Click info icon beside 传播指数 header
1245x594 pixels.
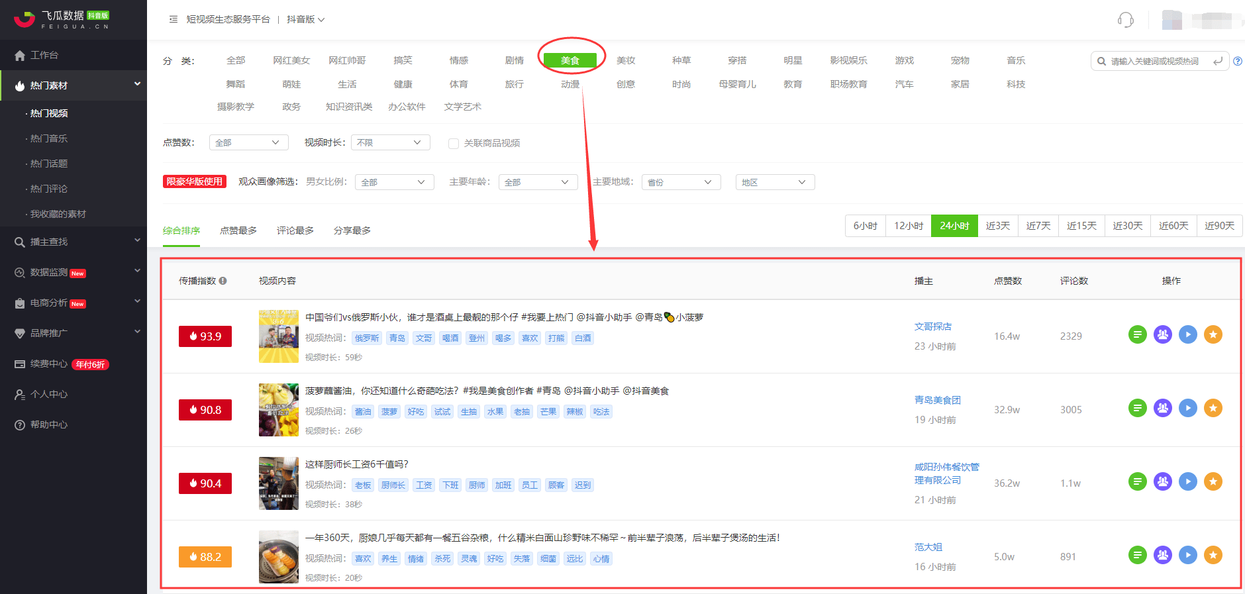pos(223,281)
